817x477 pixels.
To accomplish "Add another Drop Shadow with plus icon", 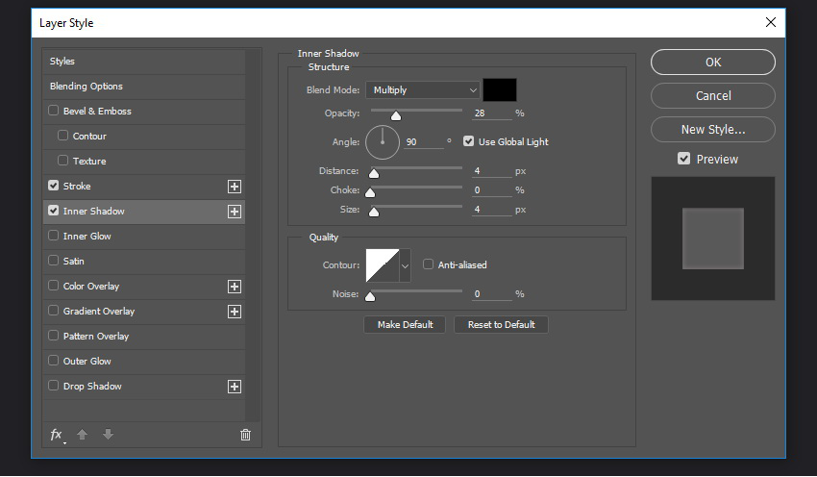I will (235, 387).
